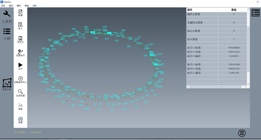Open the 工具栏 wrench icon
Image resolution: width=261 pixels, height=140 pixels.
tap(7, 14)
